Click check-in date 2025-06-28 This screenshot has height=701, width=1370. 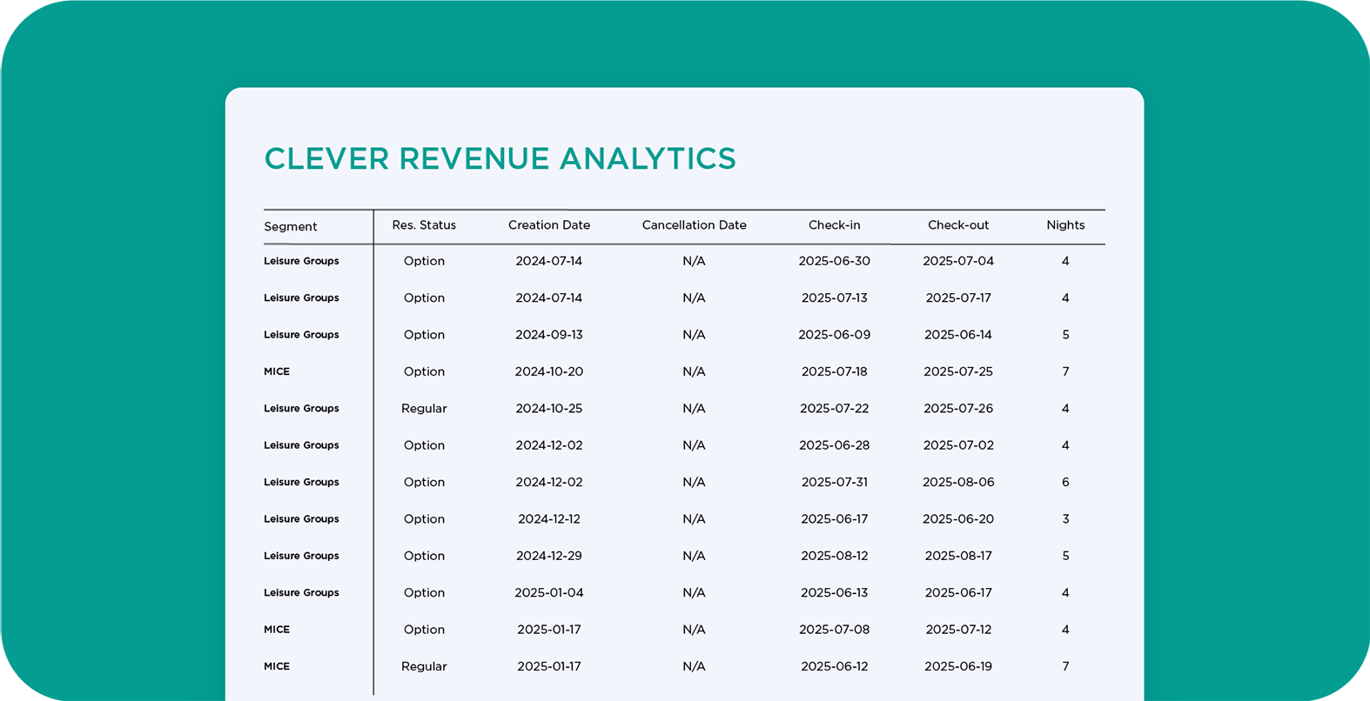coord(835,445)
